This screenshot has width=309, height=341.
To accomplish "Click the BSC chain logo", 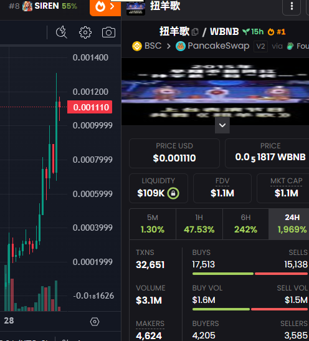I will (x=137, y=46).
